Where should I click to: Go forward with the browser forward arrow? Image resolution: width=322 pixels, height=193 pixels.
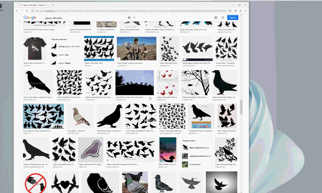pos(22,11)
